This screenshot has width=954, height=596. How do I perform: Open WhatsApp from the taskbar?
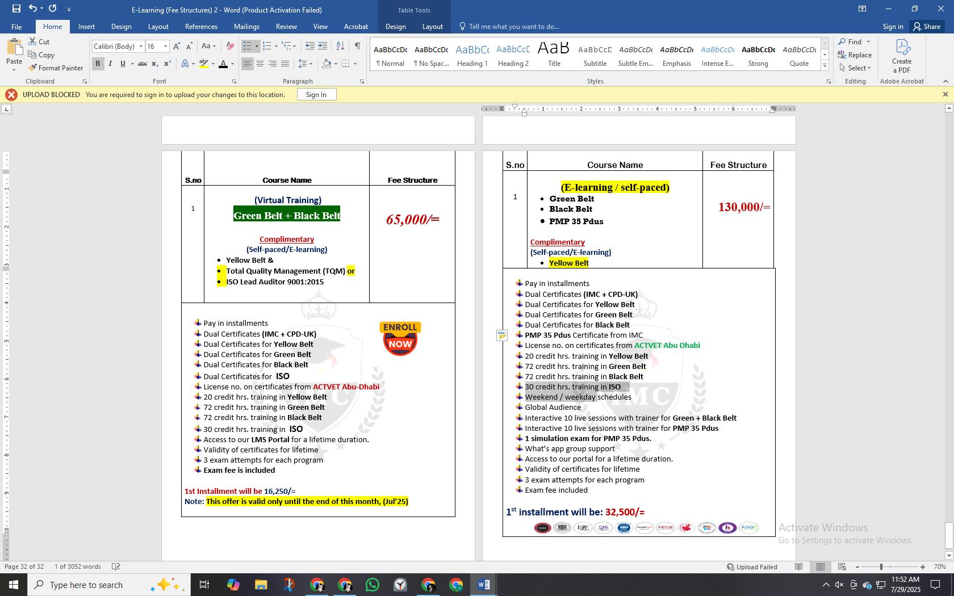coord(373,585)
